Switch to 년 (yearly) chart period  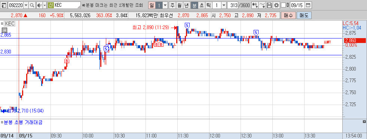(x=187, y=5)
